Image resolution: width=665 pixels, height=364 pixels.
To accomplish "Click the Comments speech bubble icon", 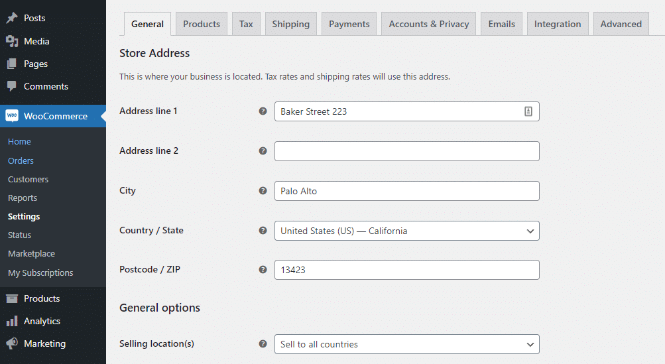I will pos(12,86).
